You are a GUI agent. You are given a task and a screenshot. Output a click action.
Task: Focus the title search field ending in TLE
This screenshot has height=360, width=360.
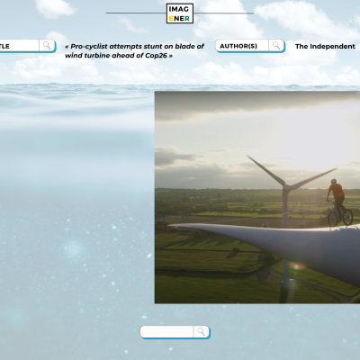coord(27,46)
